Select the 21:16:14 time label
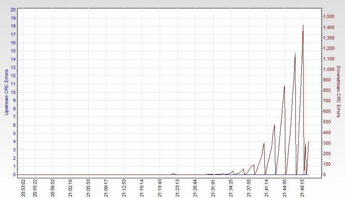345x198 pixels. coord(142,188)
